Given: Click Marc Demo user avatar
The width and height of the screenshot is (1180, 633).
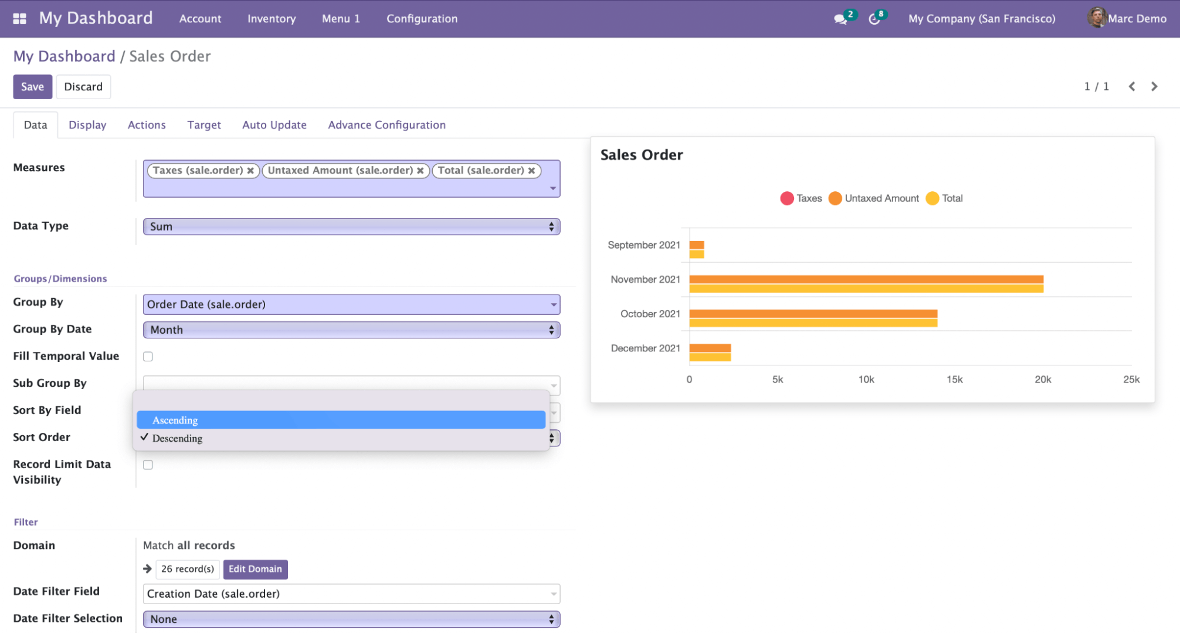Looking at the screenshot, I should tap(1097, 18).
